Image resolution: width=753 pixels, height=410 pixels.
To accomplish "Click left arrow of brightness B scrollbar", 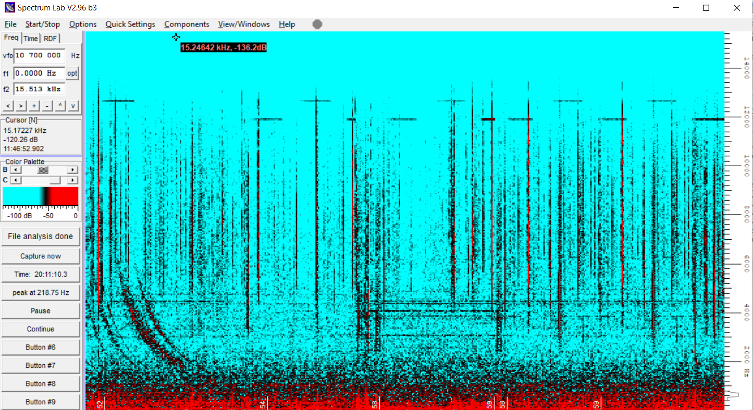I will click(x=15, y=170).
